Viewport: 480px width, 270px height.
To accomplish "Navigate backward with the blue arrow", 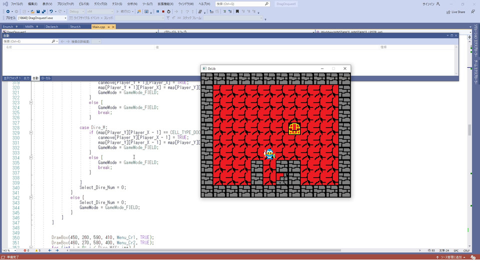I will tap(8, 11).
